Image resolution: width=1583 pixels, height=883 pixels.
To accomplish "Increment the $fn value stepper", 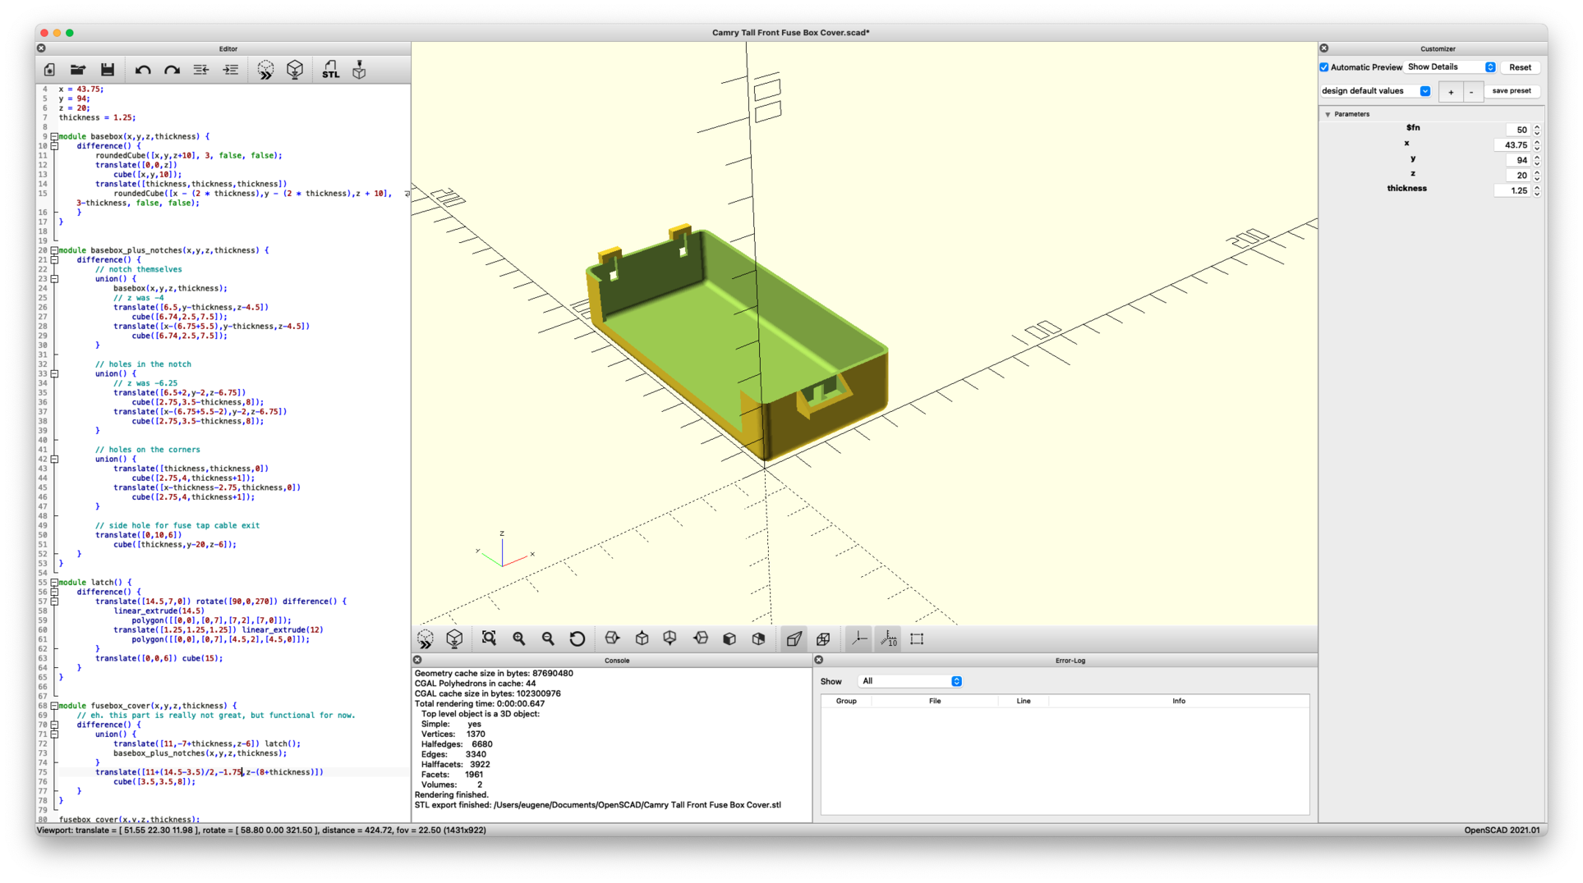I will click(1537, 126).
